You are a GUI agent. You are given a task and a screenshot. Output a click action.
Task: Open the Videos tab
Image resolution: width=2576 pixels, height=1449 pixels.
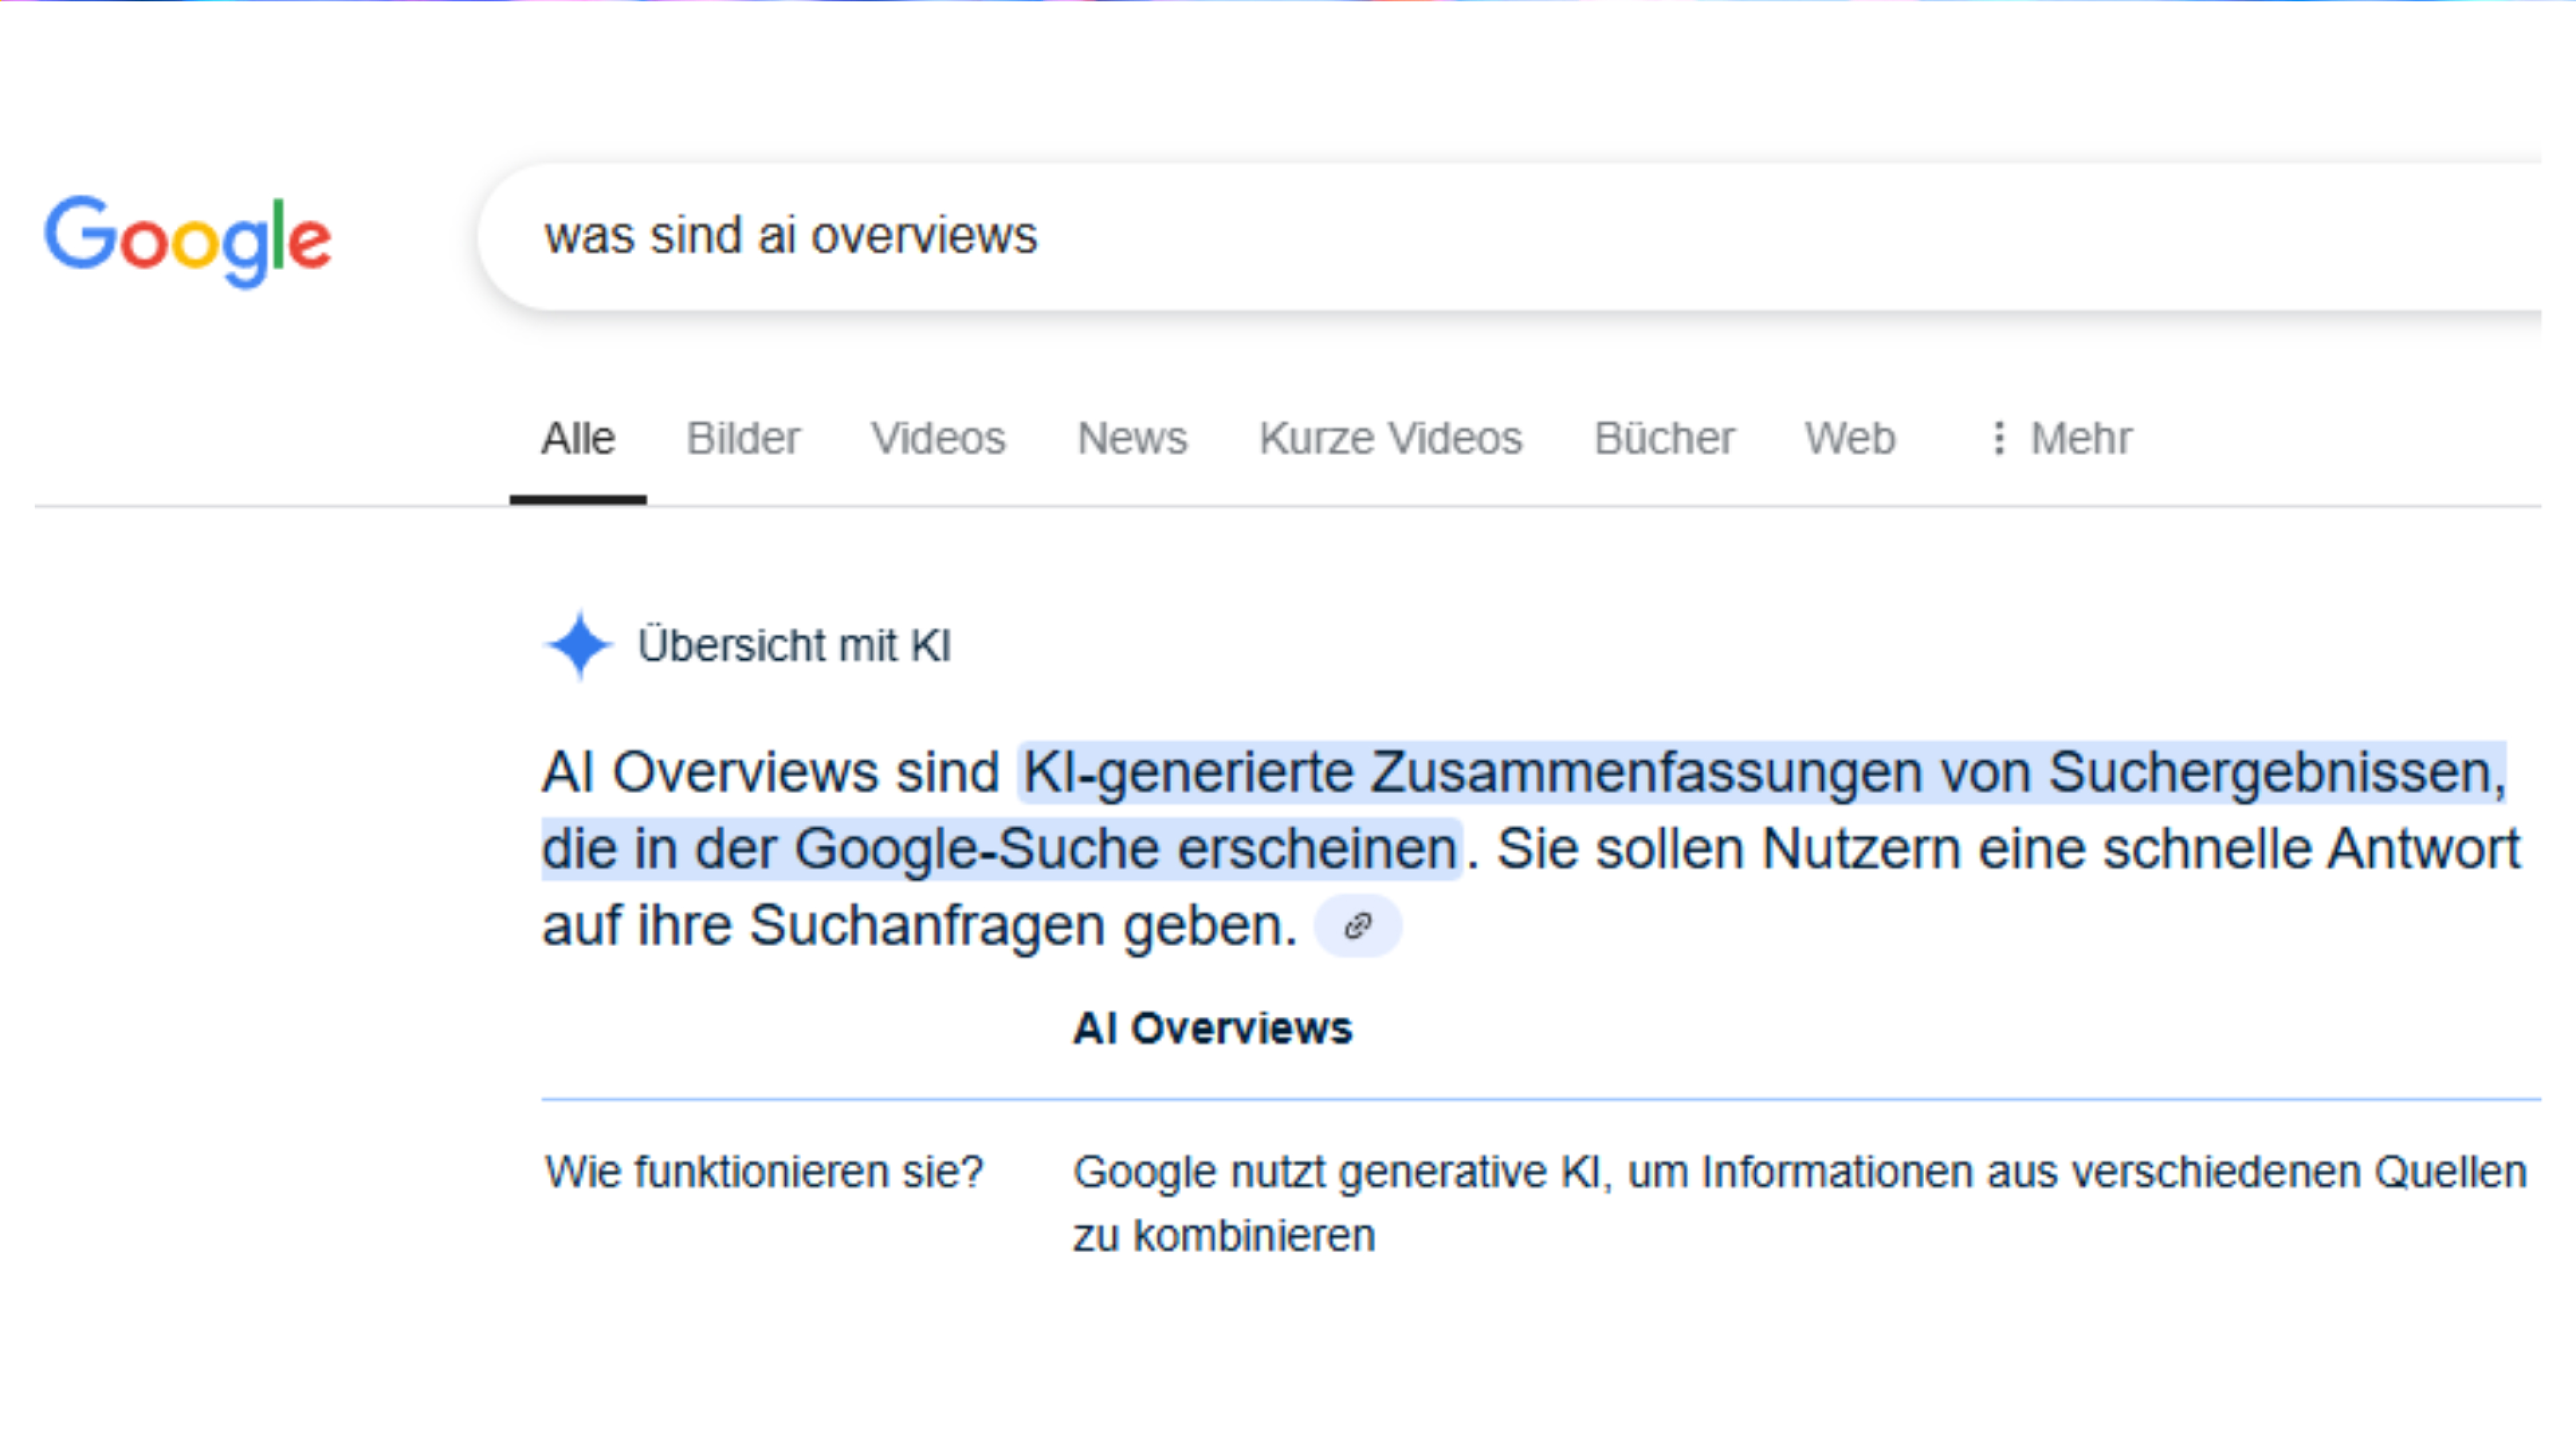[x=938, y=438]
